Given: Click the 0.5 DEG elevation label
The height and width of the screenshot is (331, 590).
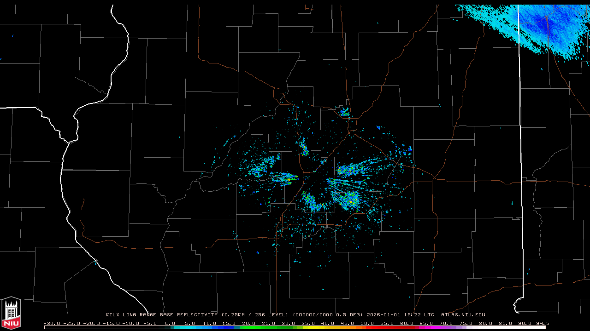Looking at the screenshot, I should coord(351,315).
